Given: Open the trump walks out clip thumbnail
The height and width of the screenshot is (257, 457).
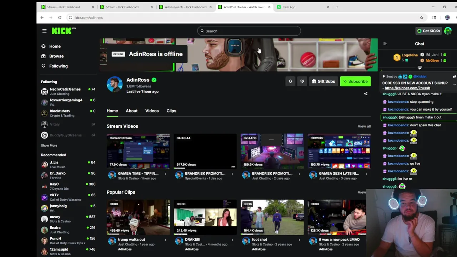Looking at the screenshot, I should (138, 217).
